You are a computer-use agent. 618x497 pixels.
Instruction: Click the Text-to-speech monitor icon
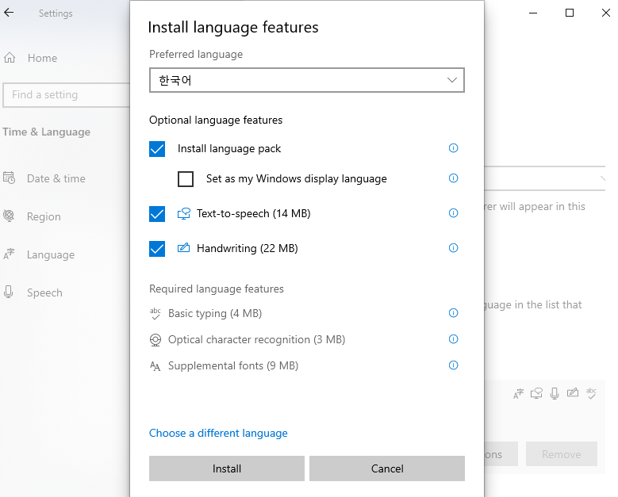pyautogui.click(x=184, y=213)
